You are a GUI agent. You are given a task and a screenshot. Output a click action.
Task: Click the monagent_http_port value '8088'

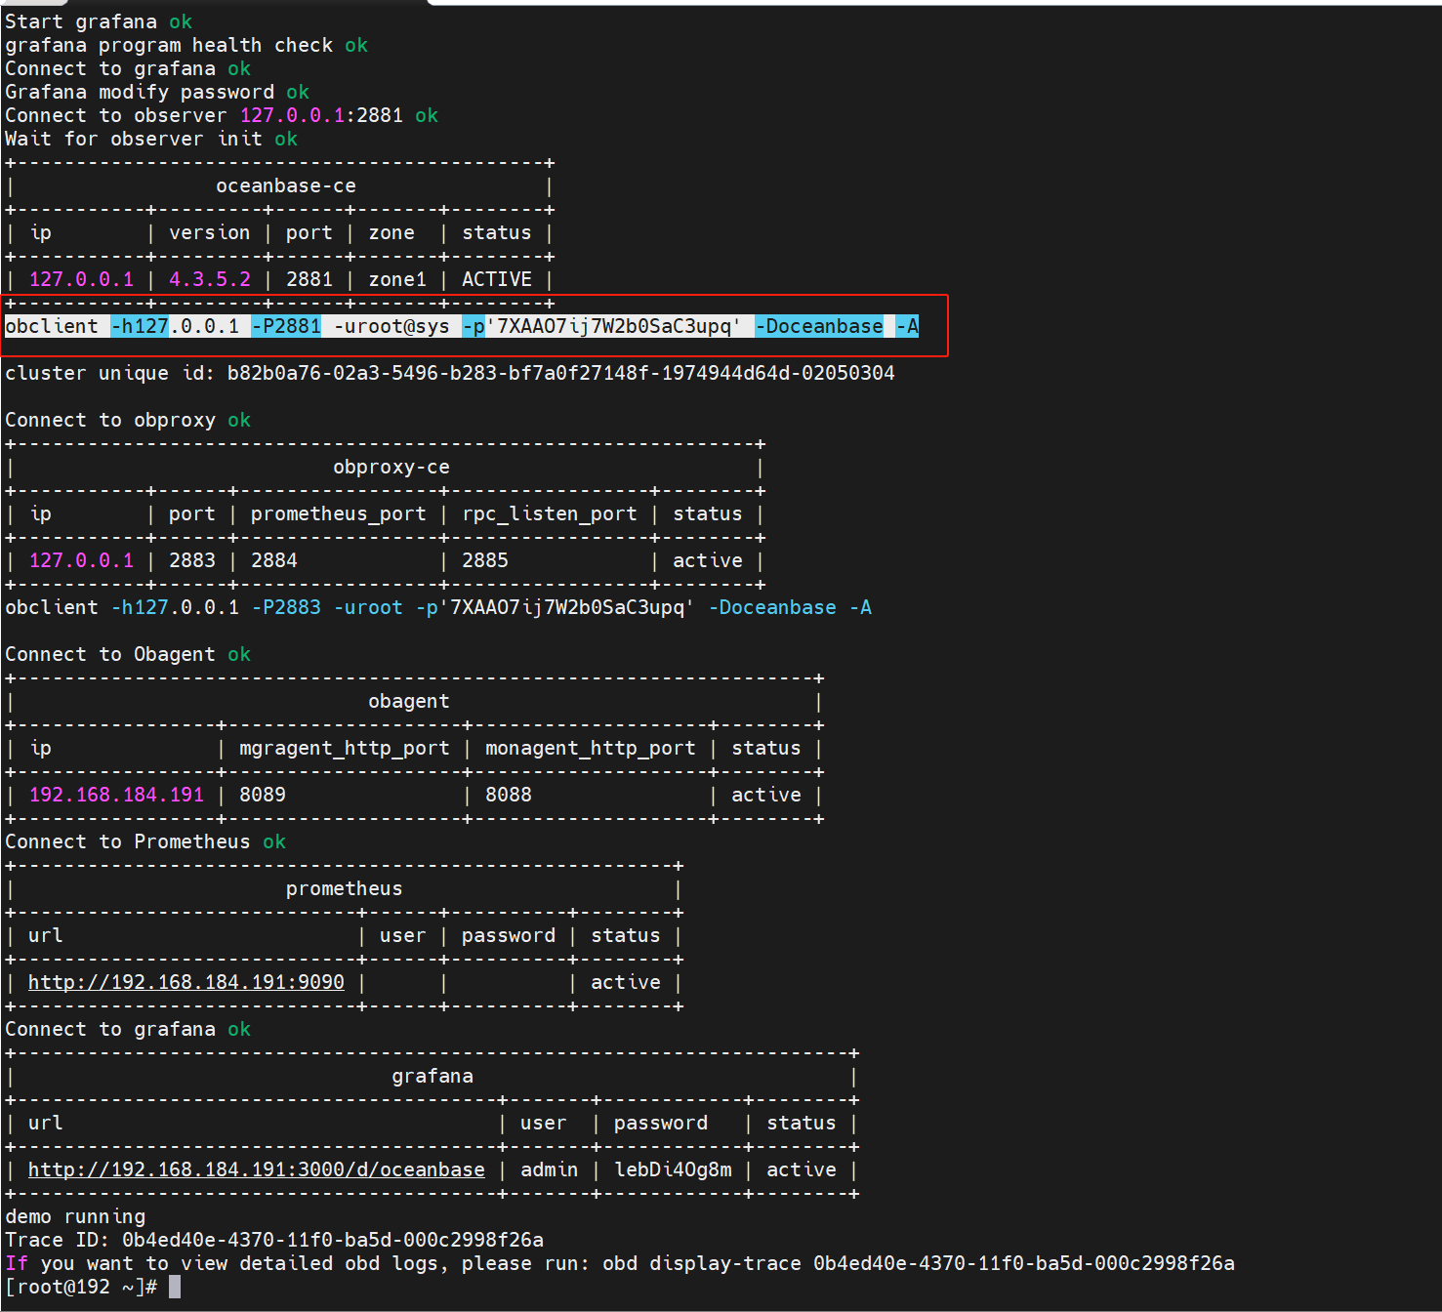(509, 795)
